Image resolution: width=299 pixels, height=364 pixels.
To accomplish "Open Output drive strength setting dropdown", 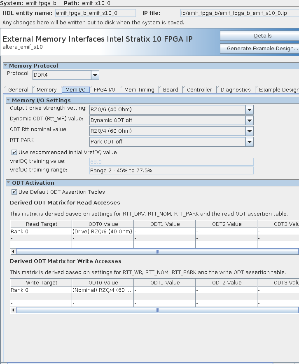I will (249, 110).
